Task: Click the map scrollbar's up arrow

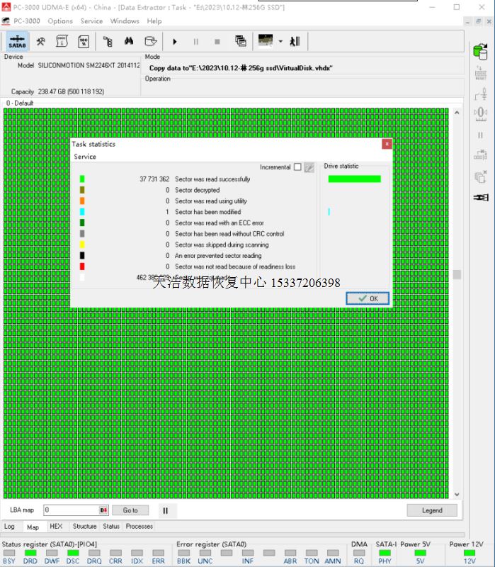Action: (457, 113)
